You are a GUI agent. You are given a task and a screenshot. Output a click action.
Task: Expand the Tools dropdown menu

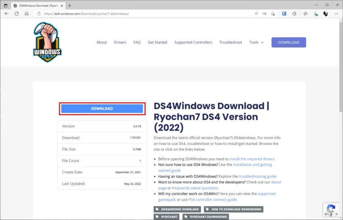[256, 42]
